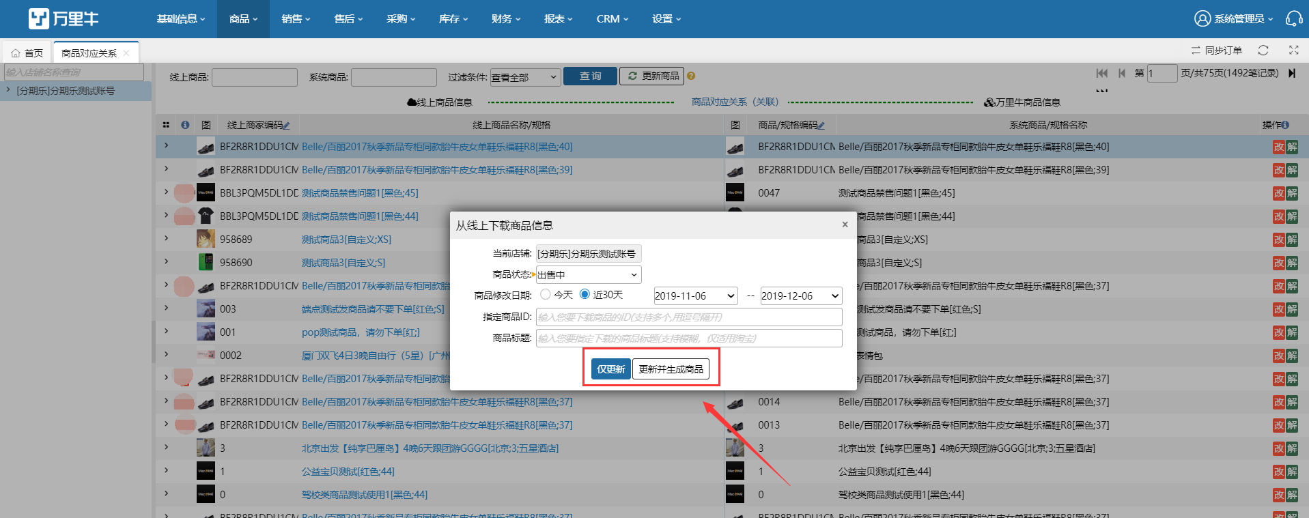
Task: Open the start date 2019-11-06 dropdown
Action: (x=696, y=296)
